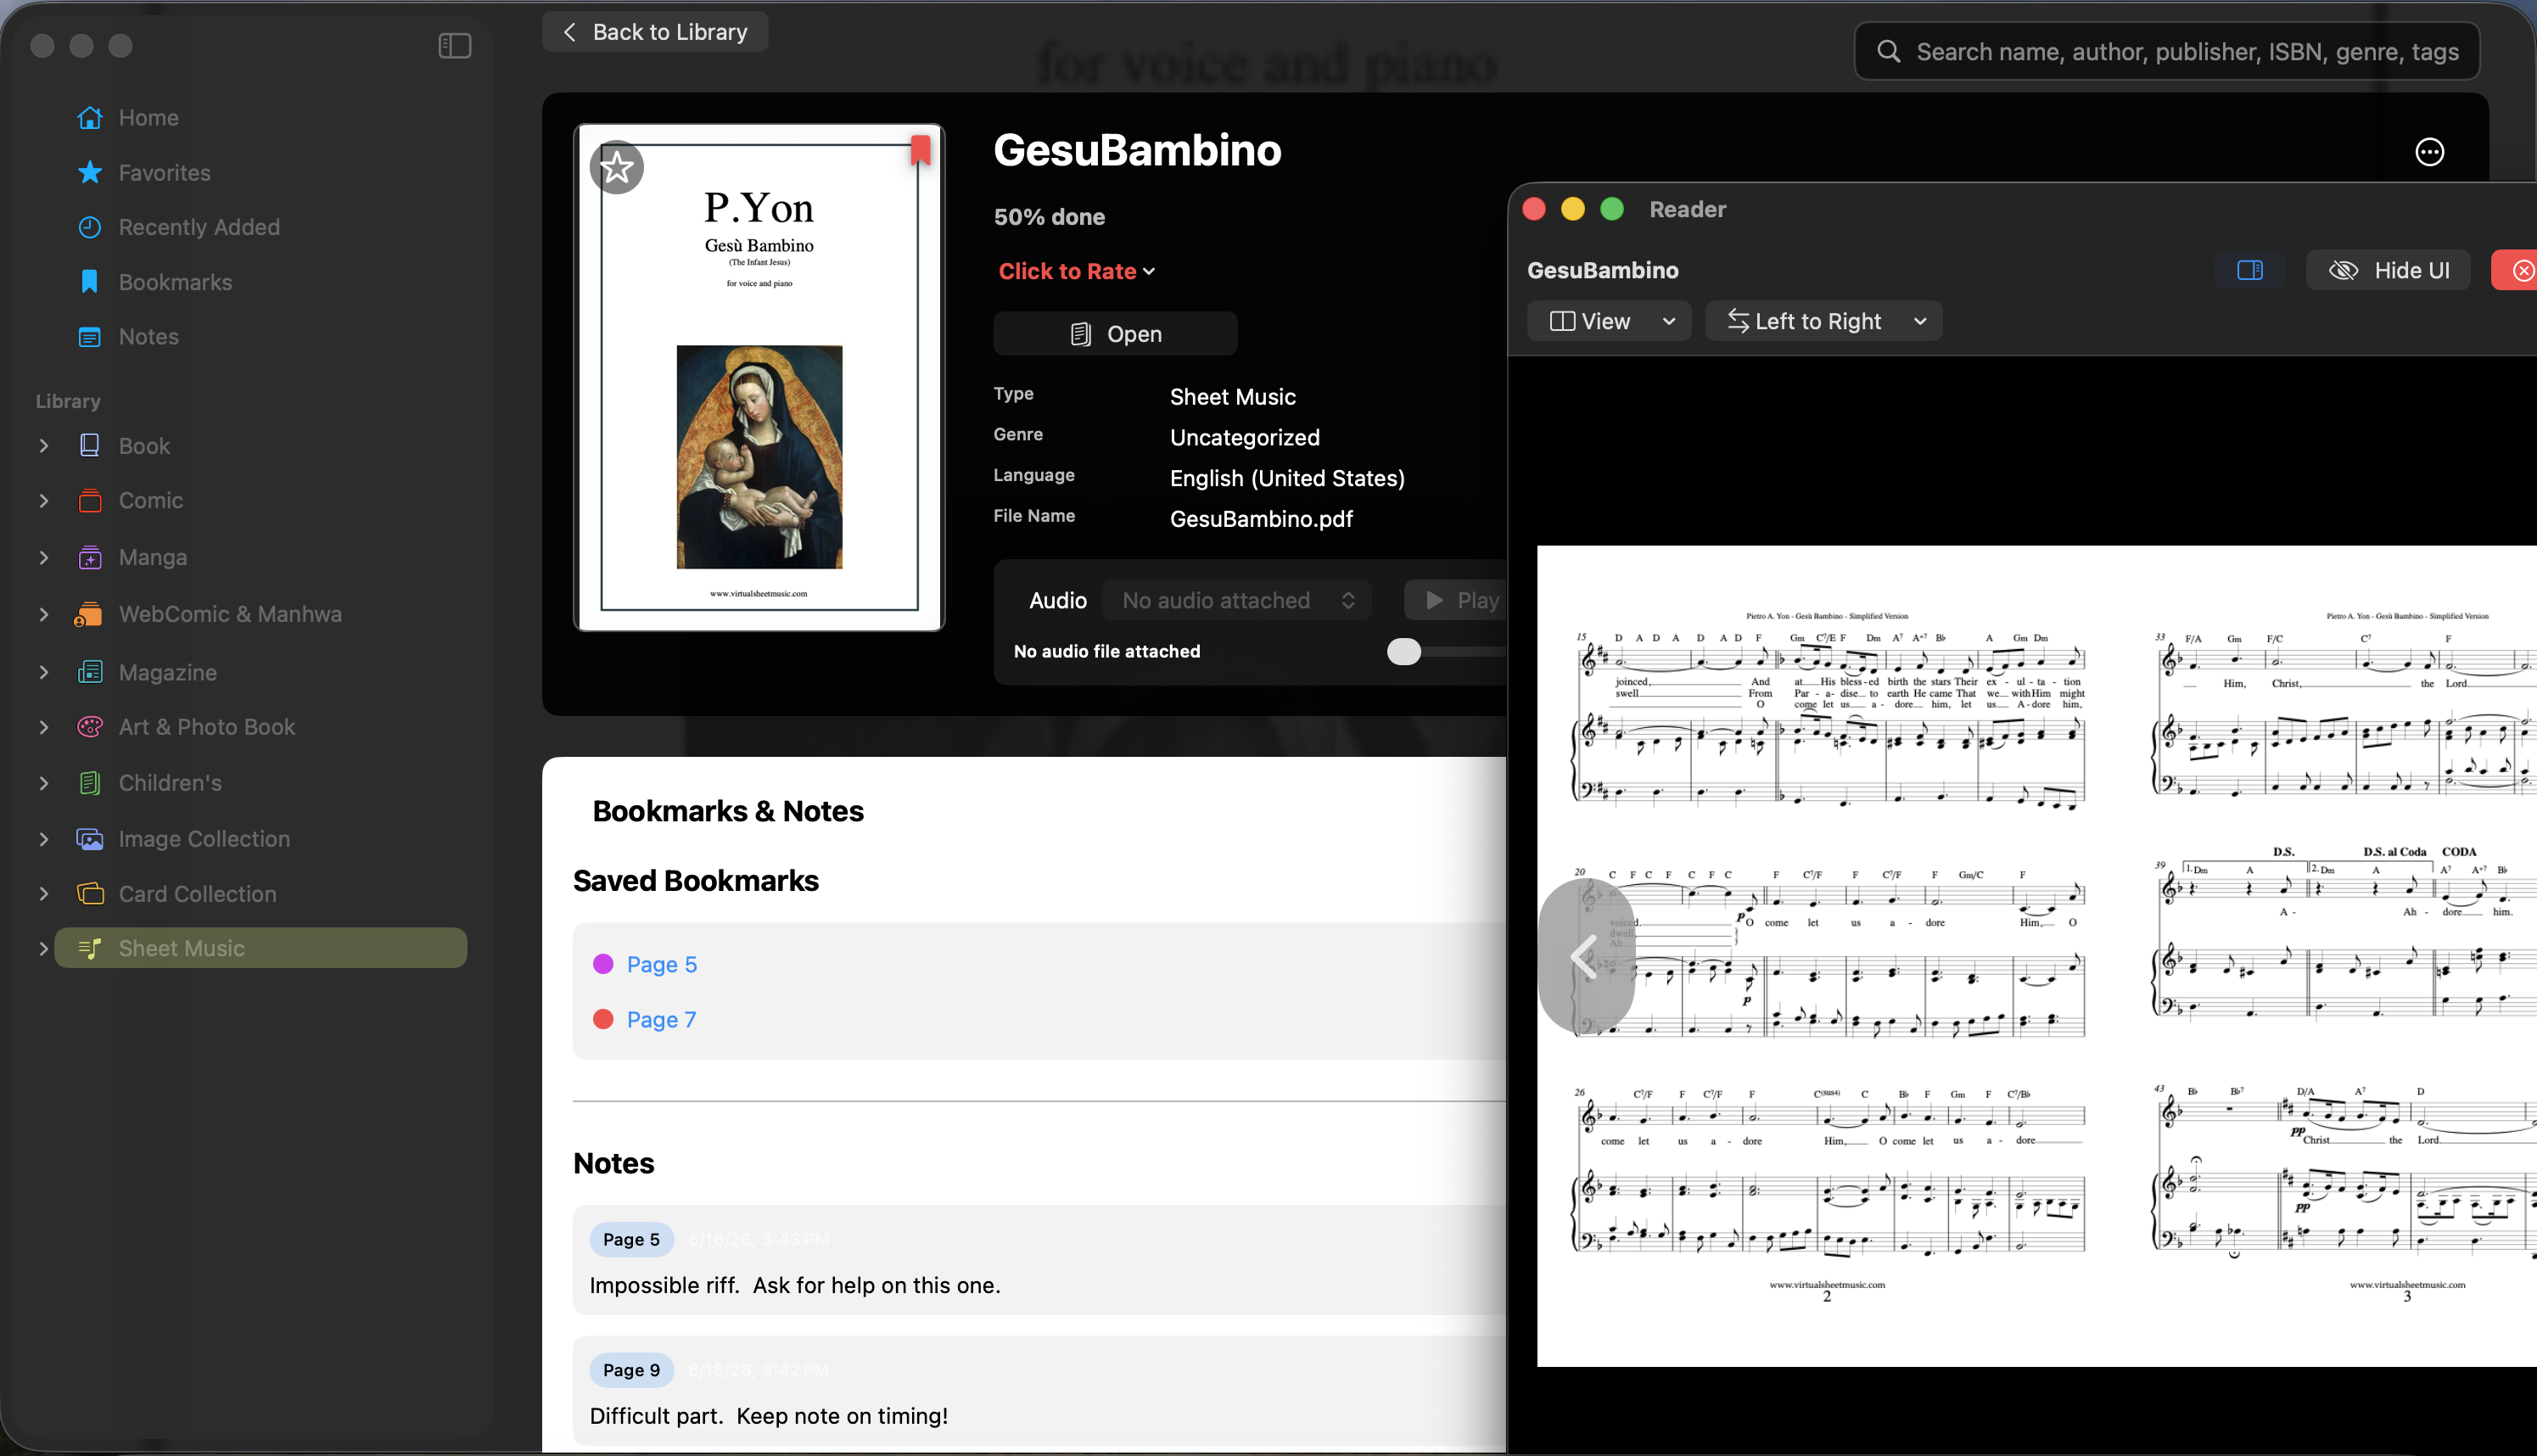The width and height of the screenshot is (2537, 1456).
Task: Select Notes in the sidebar
Action: click(x=260, y=337)
